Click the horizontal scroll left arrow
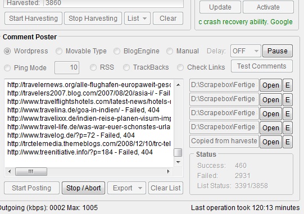The width and height of the screenshot is (304, 214). [10, 171]
